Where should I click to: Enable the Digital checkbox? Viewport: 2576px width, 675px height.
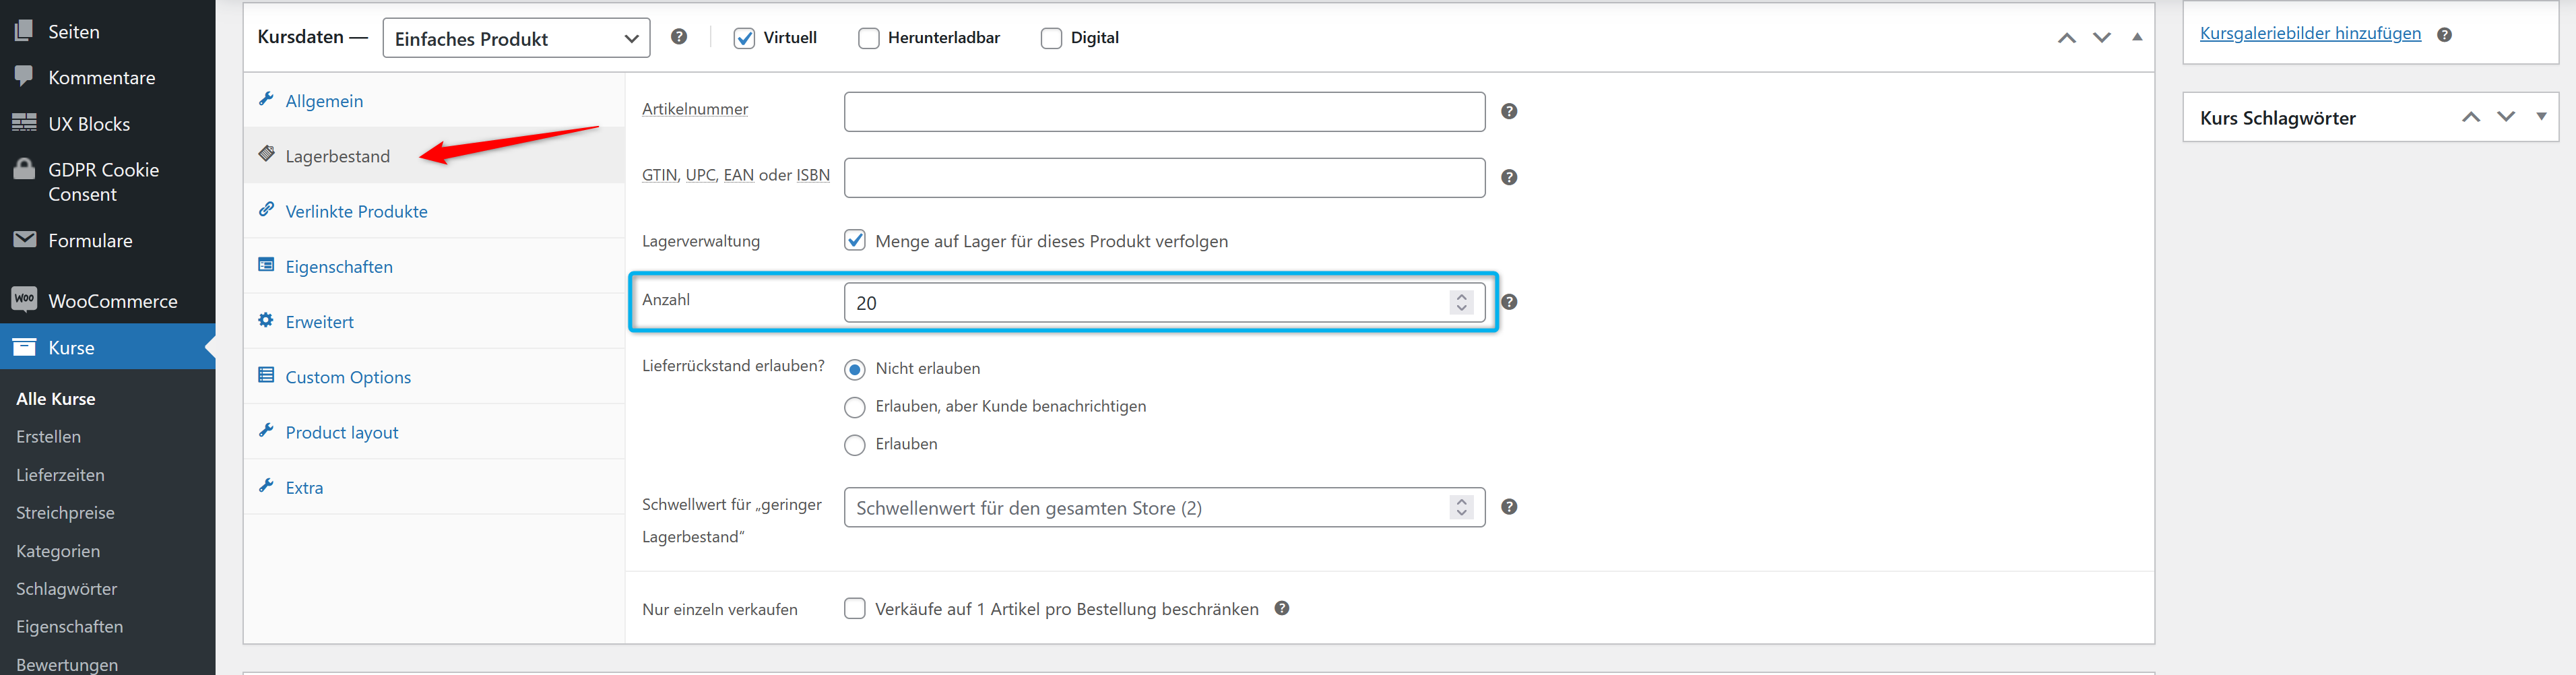(1051, 38)
